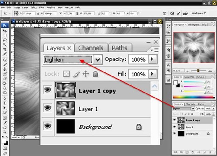217x156 pixels.
Task: Hide Background layer in docked Layers panel
Action: point(174,133)
